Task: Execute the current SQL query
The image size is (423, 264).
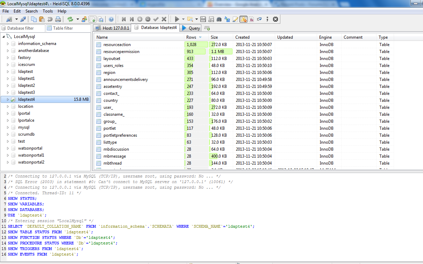Action: click(x=177, y=19)
